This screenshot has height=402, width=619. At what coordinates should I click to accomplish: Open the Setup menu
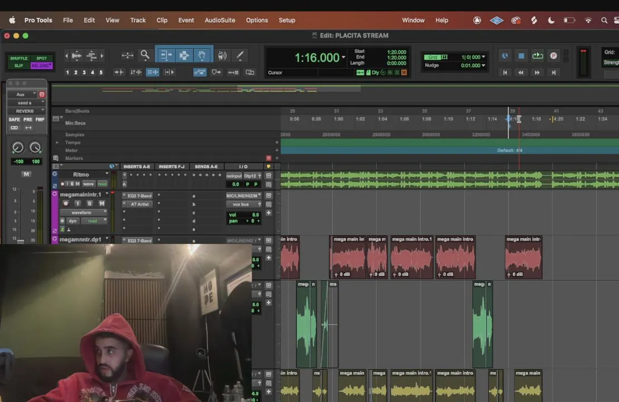point(287,20)
